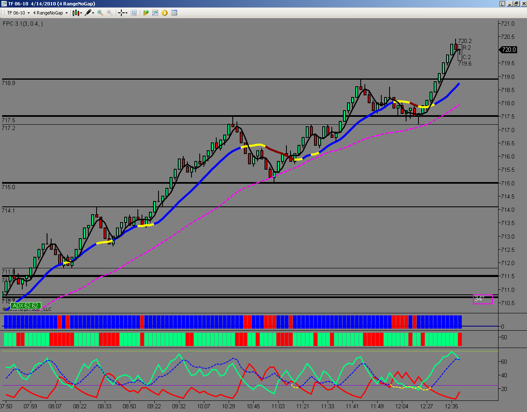Select the crosshair pointer tool

[x=122, y=13]
